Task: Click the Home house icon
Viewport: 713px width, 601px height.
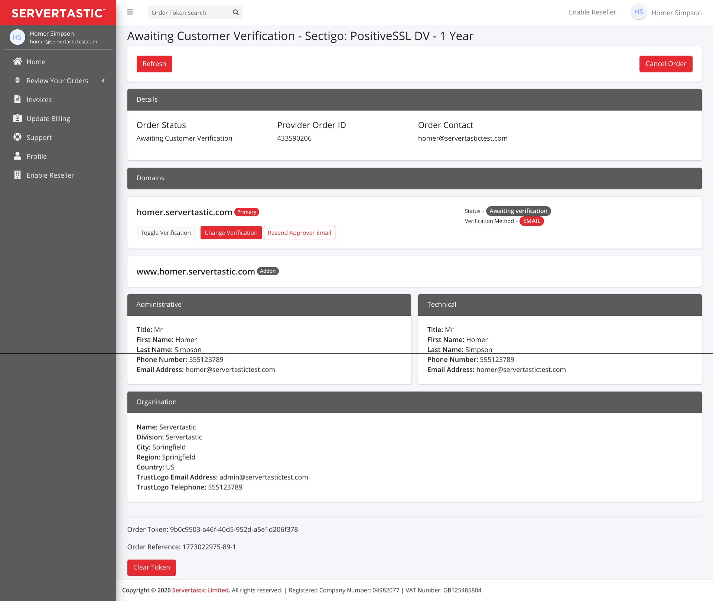Action: pyautogui.click(x=17, y=62)
